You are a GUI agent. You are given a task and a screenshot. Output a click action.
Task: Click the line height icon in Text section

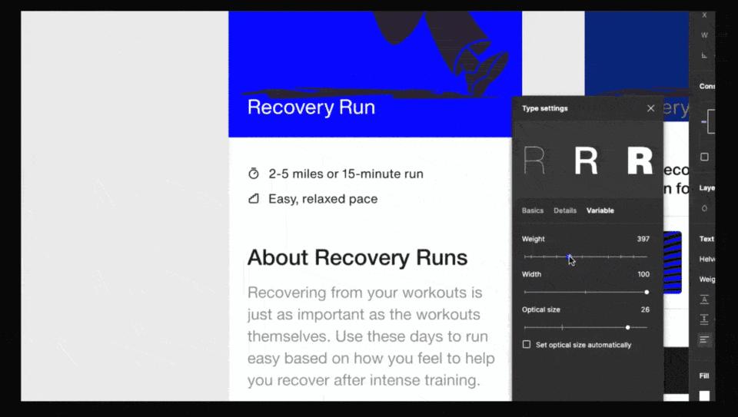click(x=704, y=300)
